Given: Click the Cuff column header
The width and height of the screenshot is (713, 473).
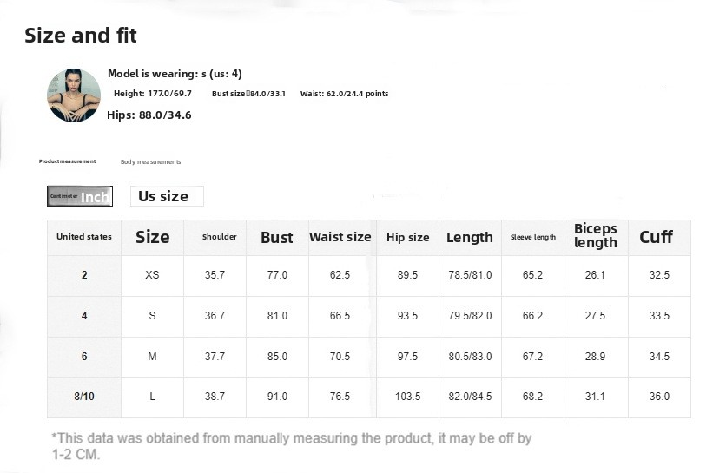Looking at the screenshot, I should pos(657,237).
